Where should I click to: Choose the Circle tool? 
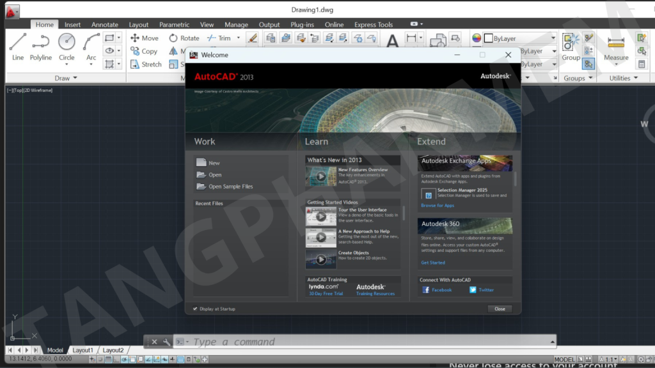(67, 45)
